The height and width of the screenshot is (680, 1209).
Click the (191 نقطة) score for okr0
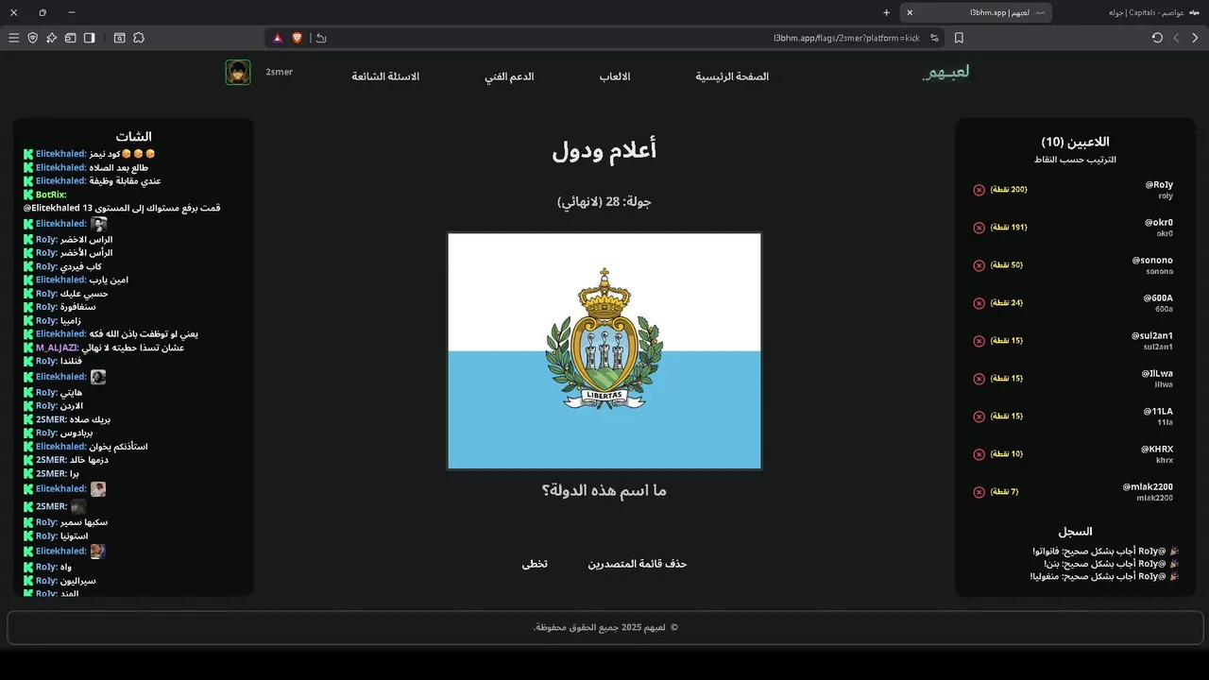click(1009, 228)
